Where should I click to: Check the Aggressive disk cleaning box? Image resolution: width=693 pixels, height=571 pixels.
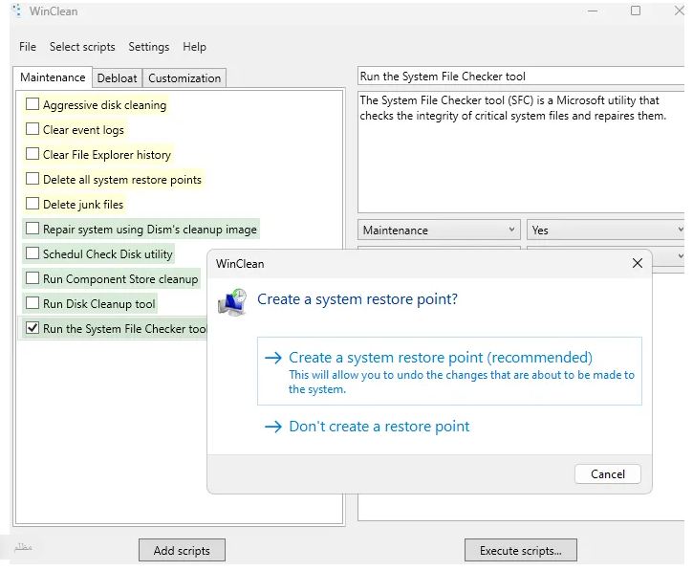(x=32, y=104)
